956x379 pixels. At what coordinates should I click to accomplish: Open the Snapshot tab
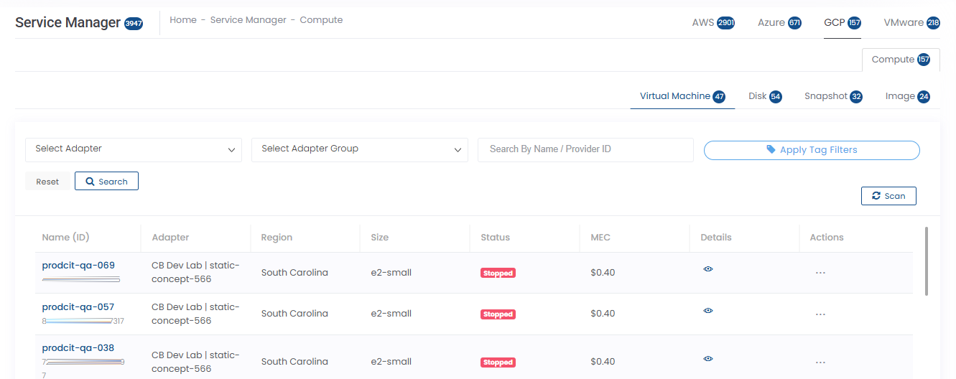tap(832, 96)
